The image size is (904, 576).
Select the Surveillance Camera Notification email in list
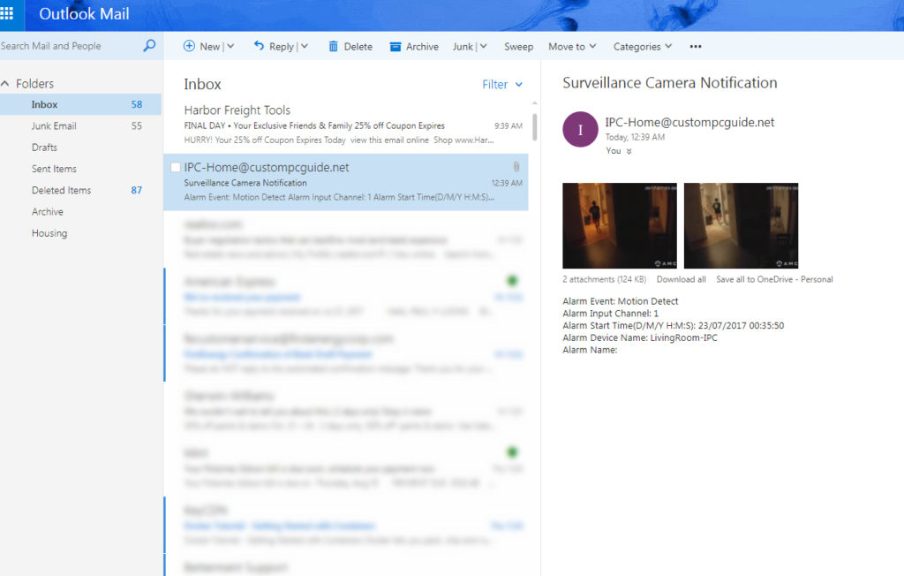pyautogui.click(x=346, y=182)
